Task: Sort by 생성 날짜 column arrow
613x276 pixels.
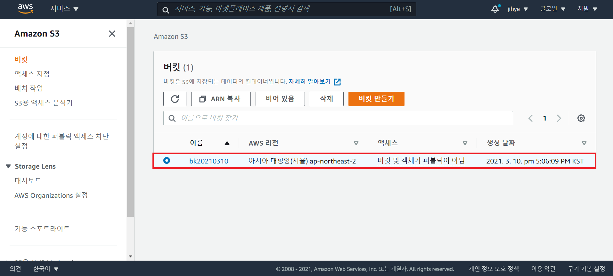Action: click(584, 143)
